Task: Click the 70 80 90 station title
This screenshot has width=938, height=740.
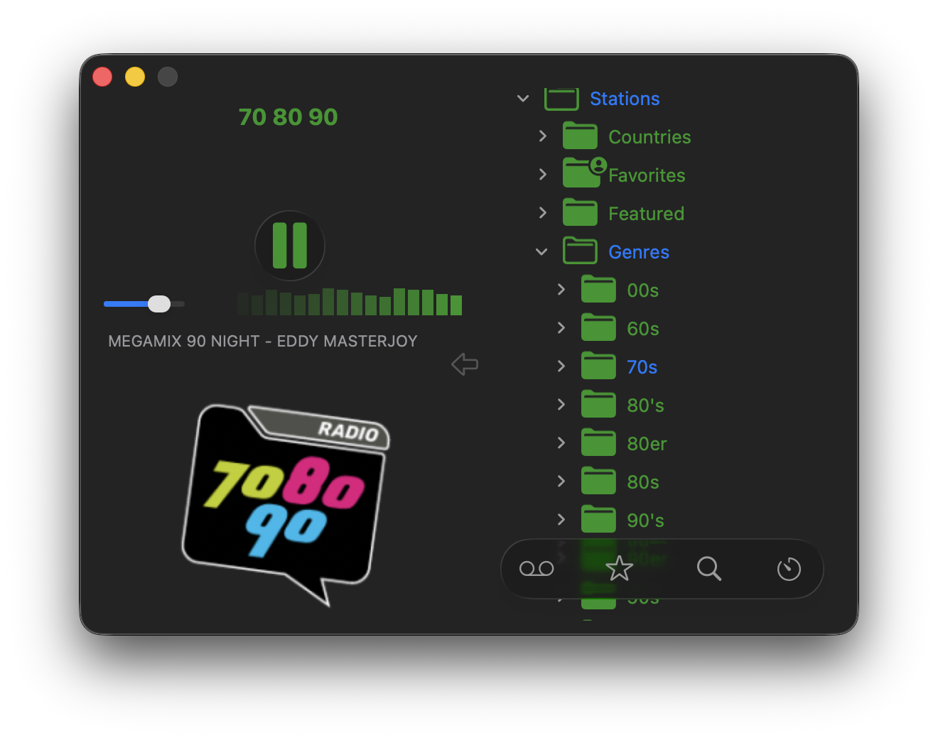Action: click(288, 117)
